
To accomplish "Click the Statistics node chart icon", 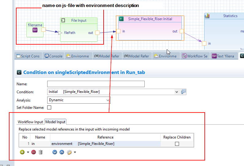I will tap(207, 16).
